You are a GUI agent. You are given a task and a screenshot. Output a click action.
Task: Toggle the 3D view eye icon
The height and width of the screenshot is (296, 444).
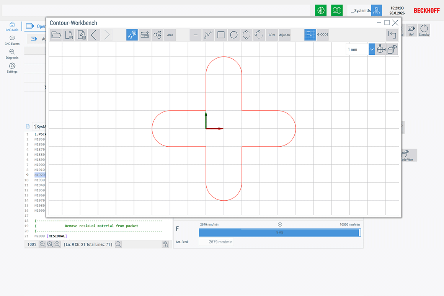click(x=392, y=49)
